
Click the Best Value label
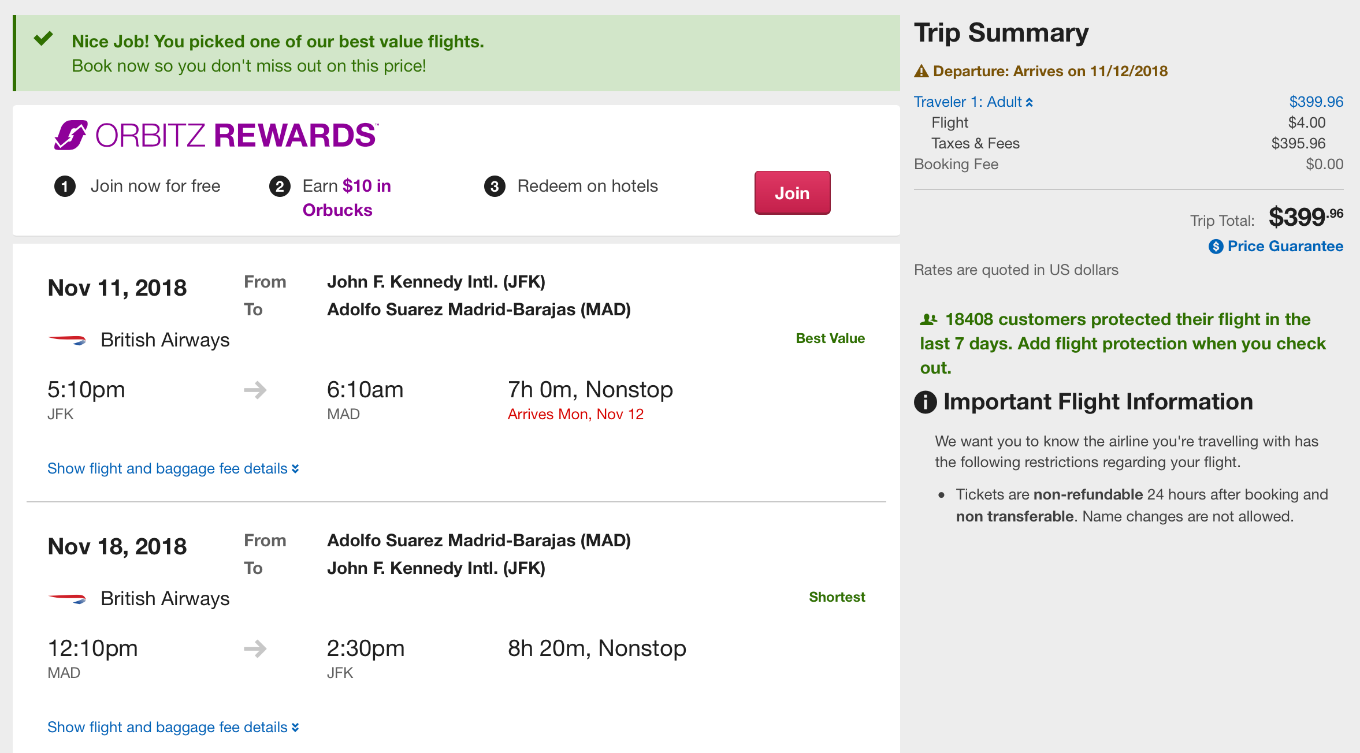(830, 338)
